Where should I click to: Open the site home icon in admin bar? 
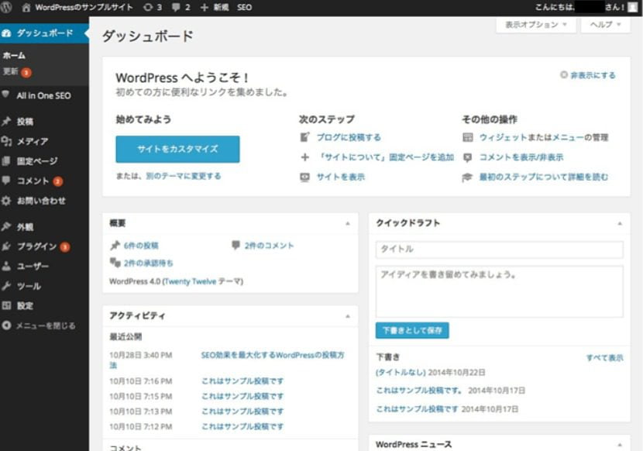pos(26,8)
